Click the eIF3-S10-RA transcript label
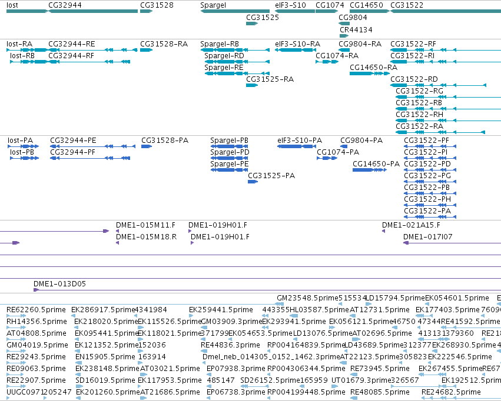 point(298,44)
